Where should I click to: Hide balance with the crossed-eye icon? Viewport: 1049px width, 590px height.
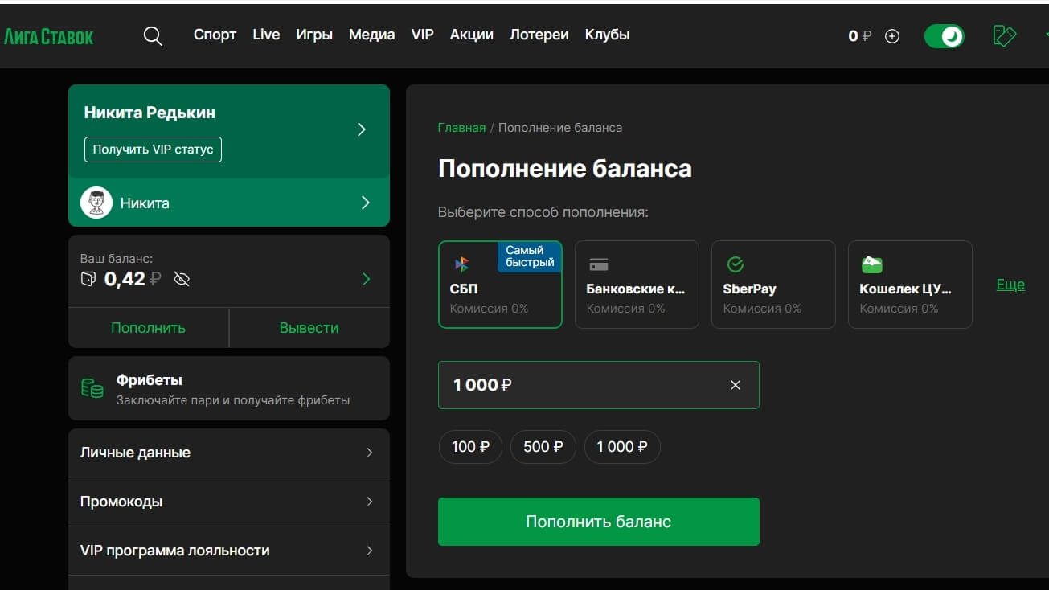[182, 279]
